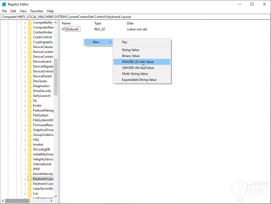Choose QWORD (64-bit) Value option
The image size is (271, 204).
click(142, 68)
